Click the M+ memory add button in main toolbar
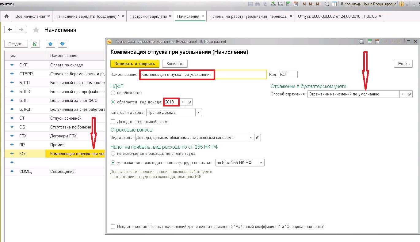 click(x=311, y=4)
